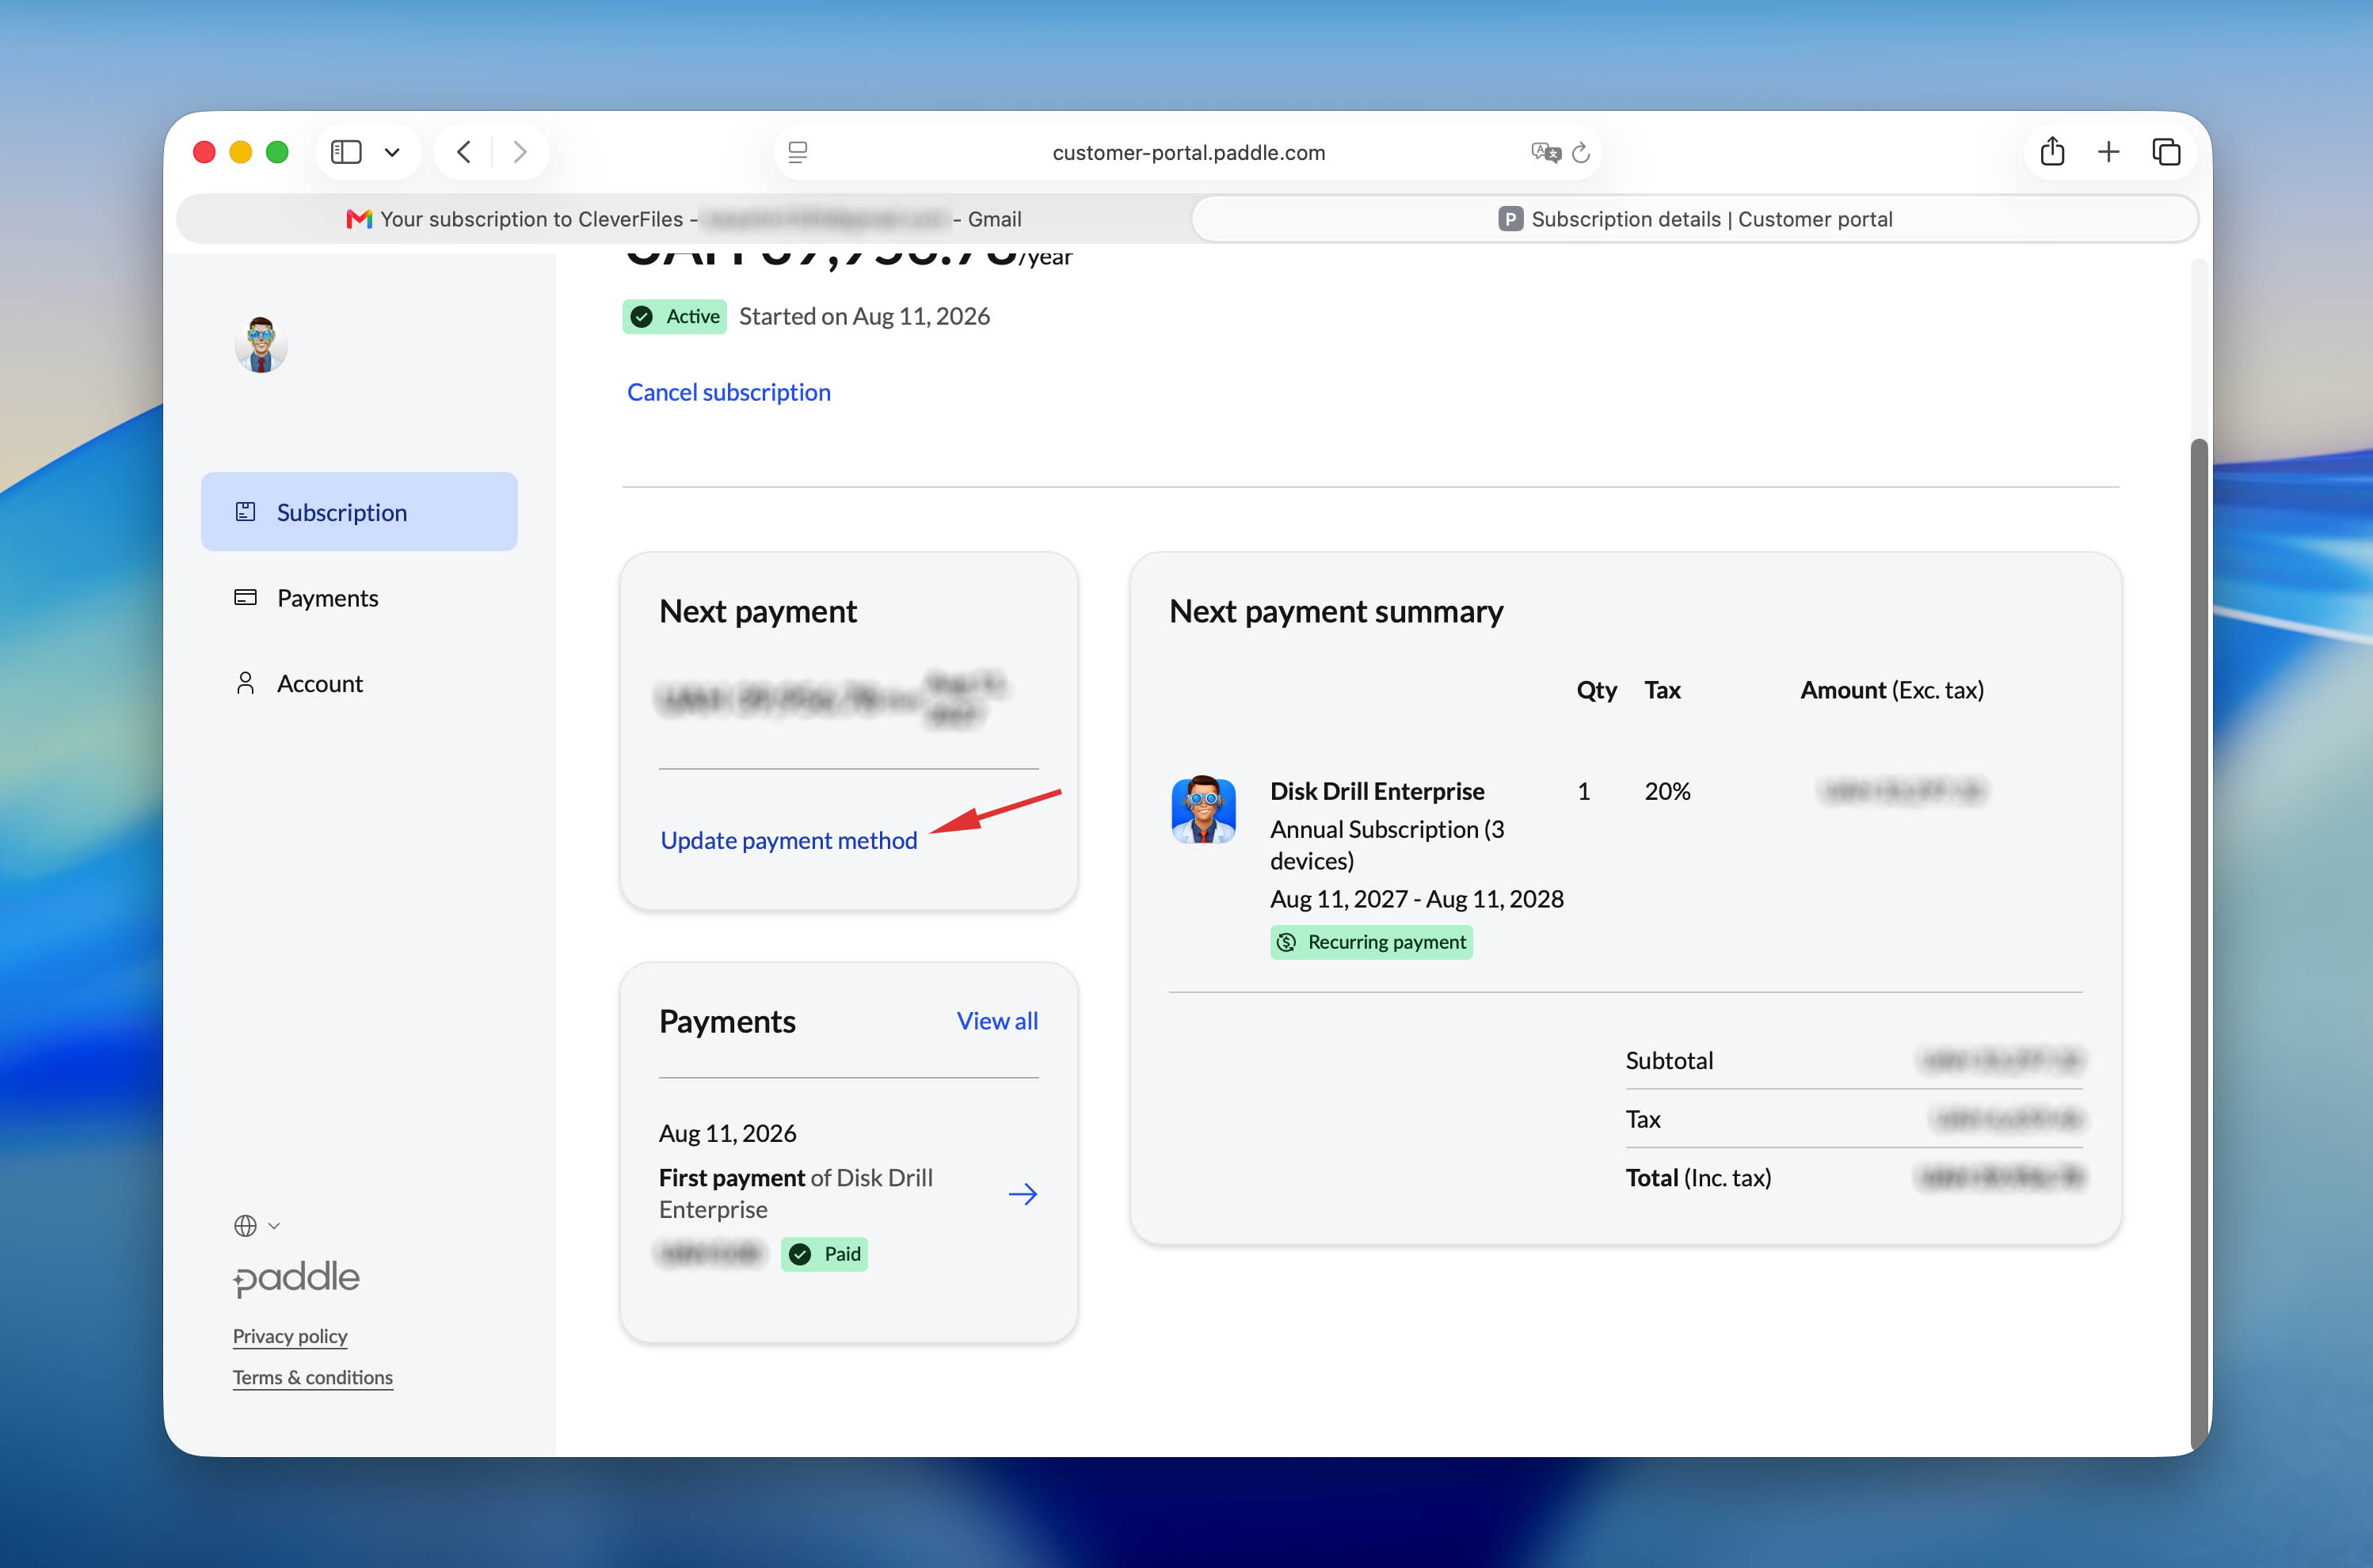Viewport: 2373px width, 1568px height.
Task: Toggle the Safari sidebar button
Action: [x=346, y=152]
